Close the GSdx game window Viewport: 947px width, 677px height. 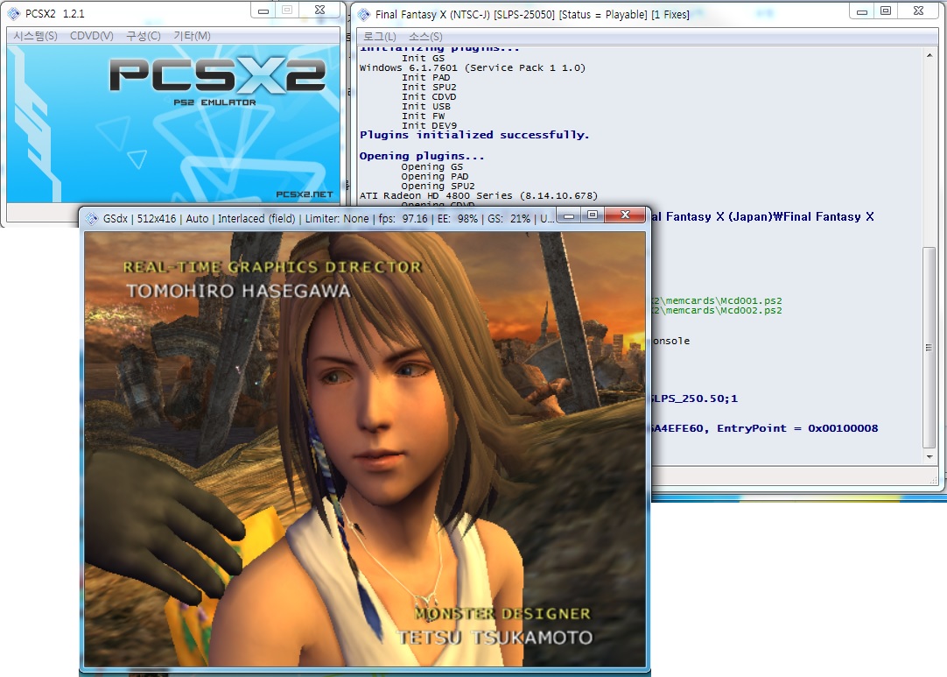tap(625, 215)
